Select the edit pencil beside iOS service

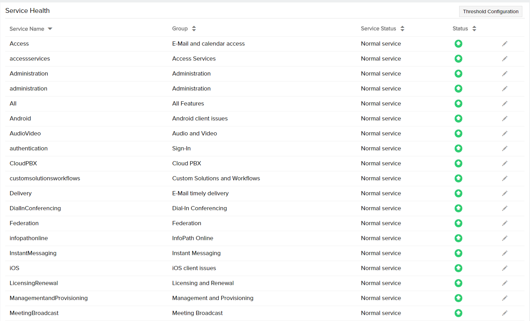[x=505, y=268]
